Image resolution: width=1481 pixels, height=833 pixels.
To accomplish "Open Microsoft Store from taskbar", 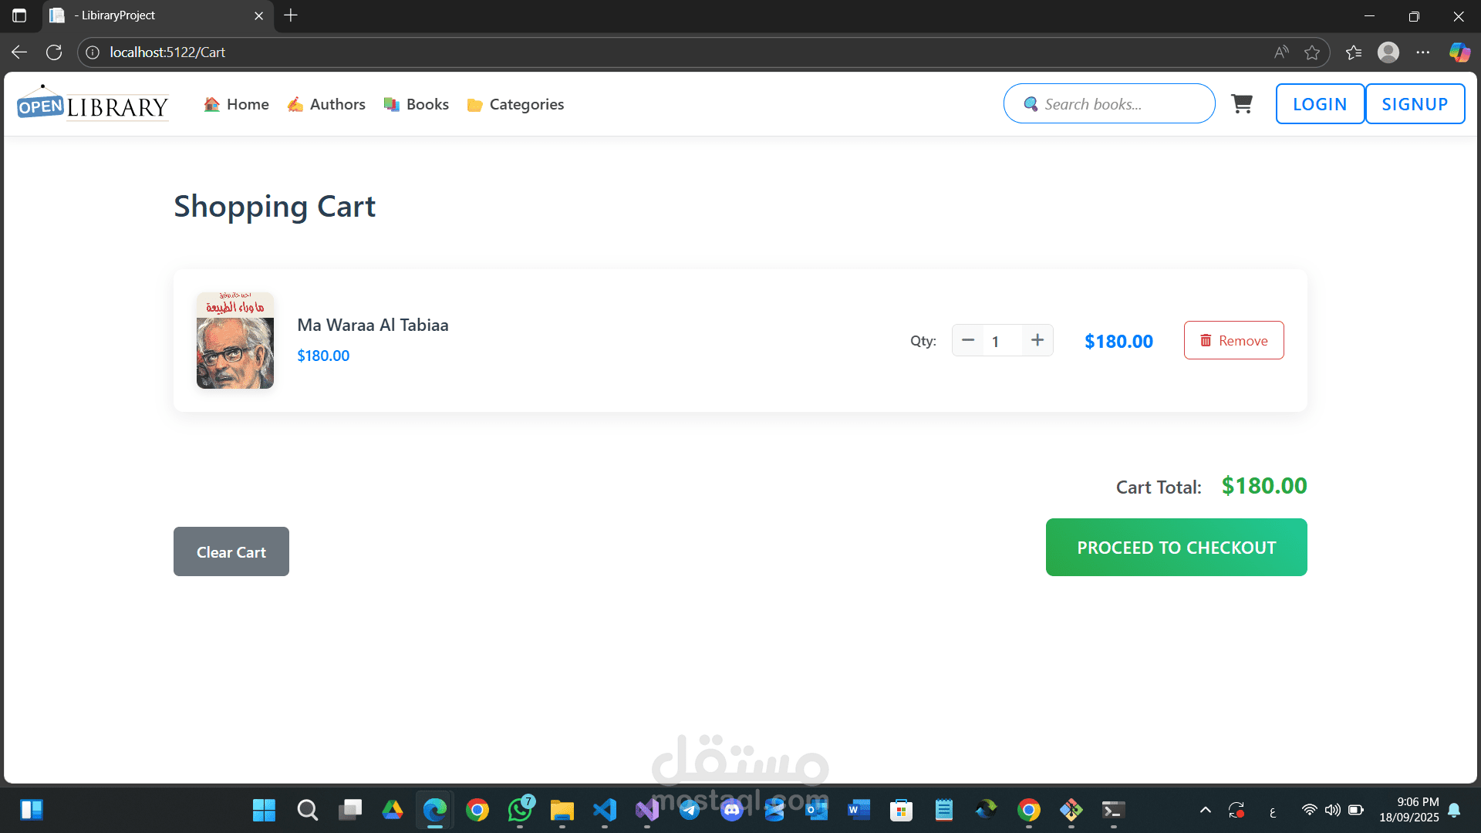I will tap(901, 810).
